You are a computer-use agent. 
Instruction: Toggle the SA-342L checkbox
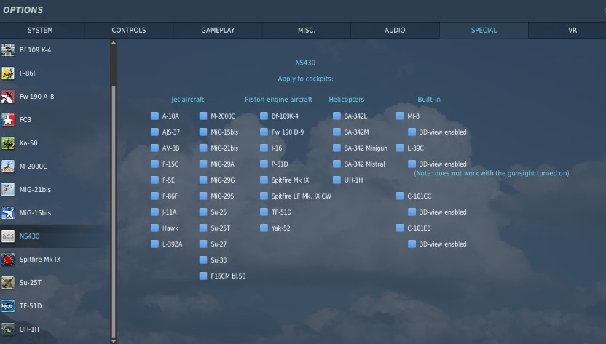pyautogui.click(x=337, y=116)
